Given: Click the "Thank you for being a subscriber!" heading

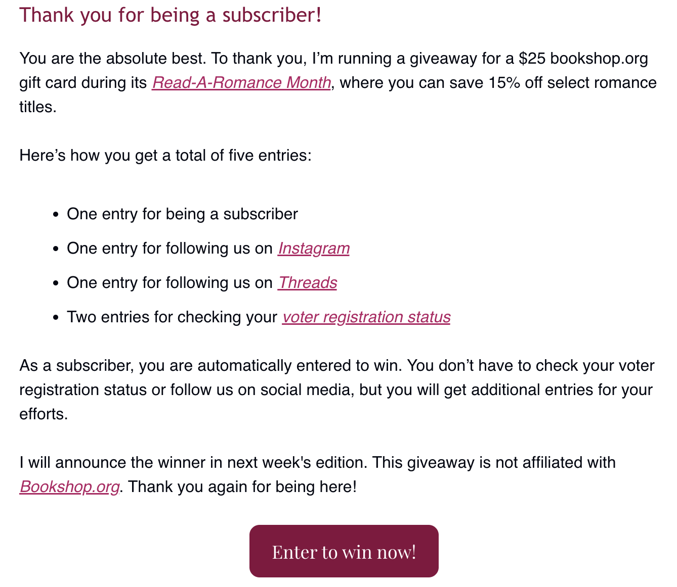Looking at the screenshot, I should click(x=170, y=15).
